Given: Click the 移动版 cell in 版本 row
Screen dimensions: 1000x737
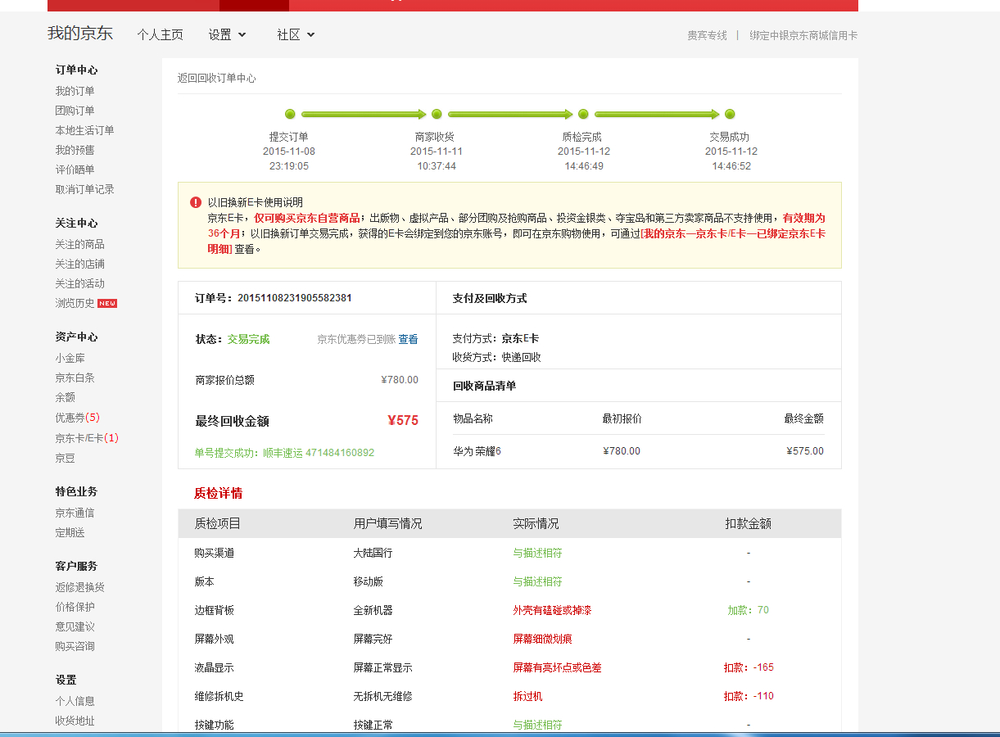Looking at the screenshot, I should coord(369,581).
